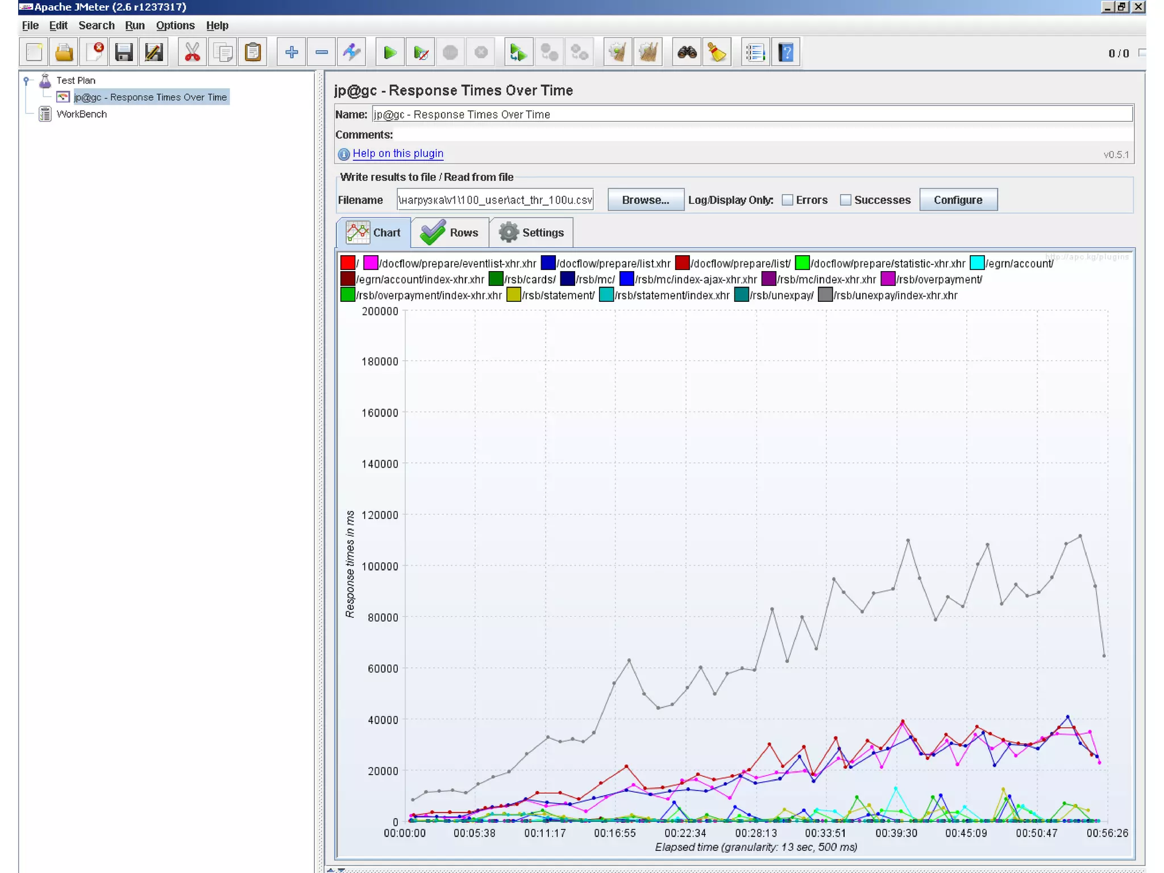Image resolution: width=1164 pixels, height=873 pixels.
Task: Click the Toggle (lightning) toolbar icon
Action: (x=352, y=53)
